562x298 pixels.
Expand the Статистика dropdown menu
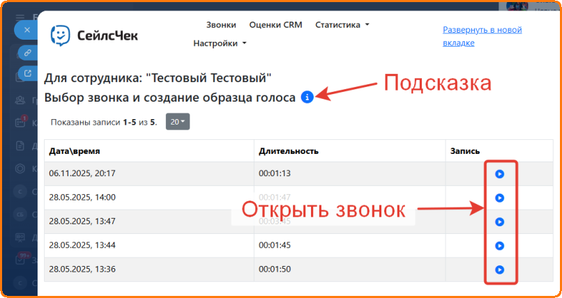pyautogui.click(x=342, y=24)
